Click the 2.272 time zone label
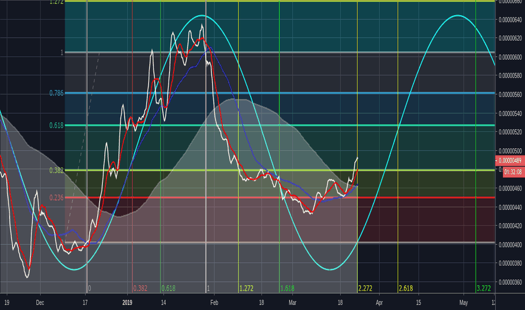This screenshot has width=525, height=310. (365, 288)
